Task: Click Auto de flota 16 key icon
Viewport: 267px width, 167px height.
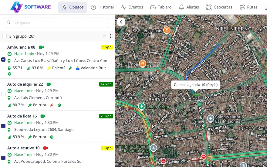Action: pyautogui.click(x=30, y=137)
